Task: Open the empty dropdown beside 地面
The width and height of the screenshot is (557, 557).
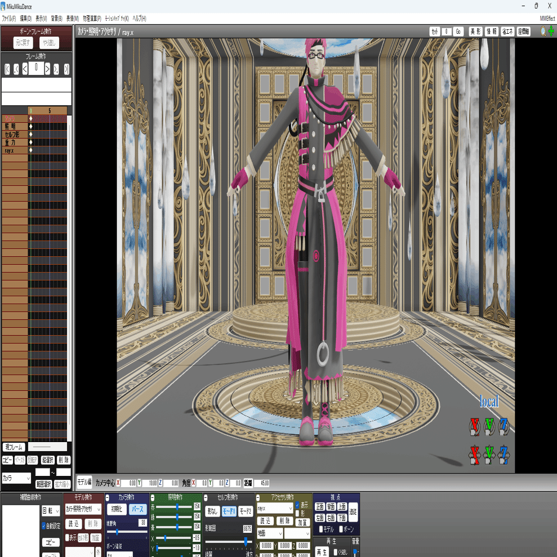Action: [297, 533]
